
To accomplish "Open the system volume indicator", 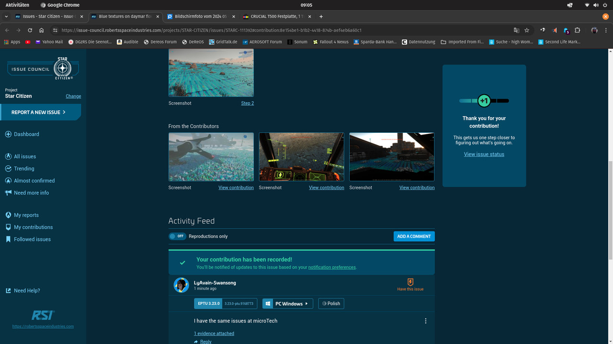I will point(596,5).
